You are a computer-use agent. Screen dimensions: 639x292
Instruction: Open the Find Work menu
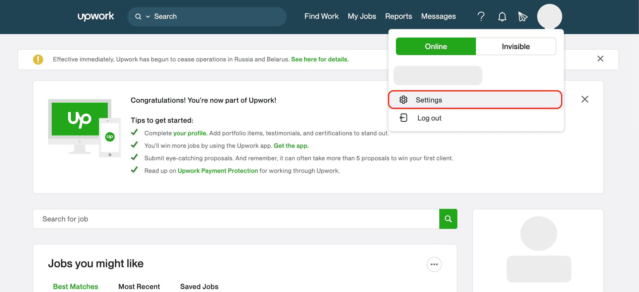(321, 16)
